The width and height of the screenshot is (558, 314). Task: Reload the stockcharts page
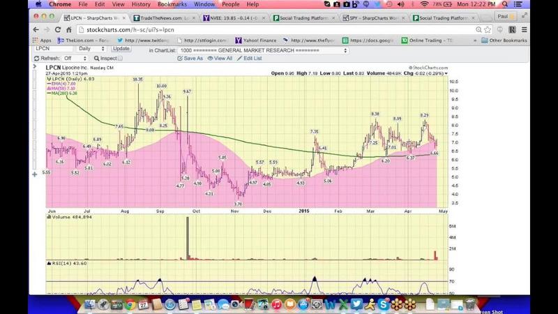point(58,30)
